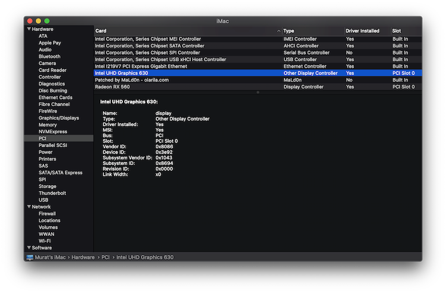Open the USB section
The width and height of the screenshot is (446, 293).
pyautogui.click(x=43, y=200)
